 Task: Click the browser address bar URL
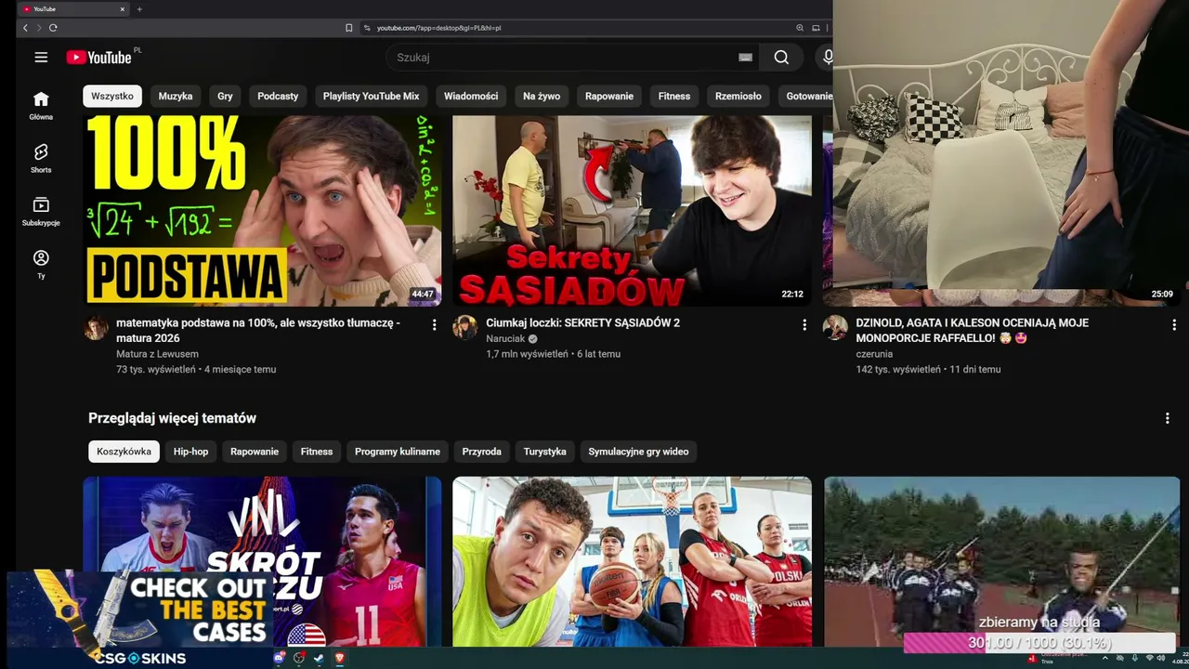(x=438, y=28)
